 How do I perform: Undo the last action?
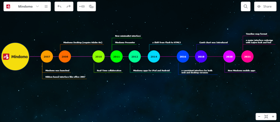60,6
